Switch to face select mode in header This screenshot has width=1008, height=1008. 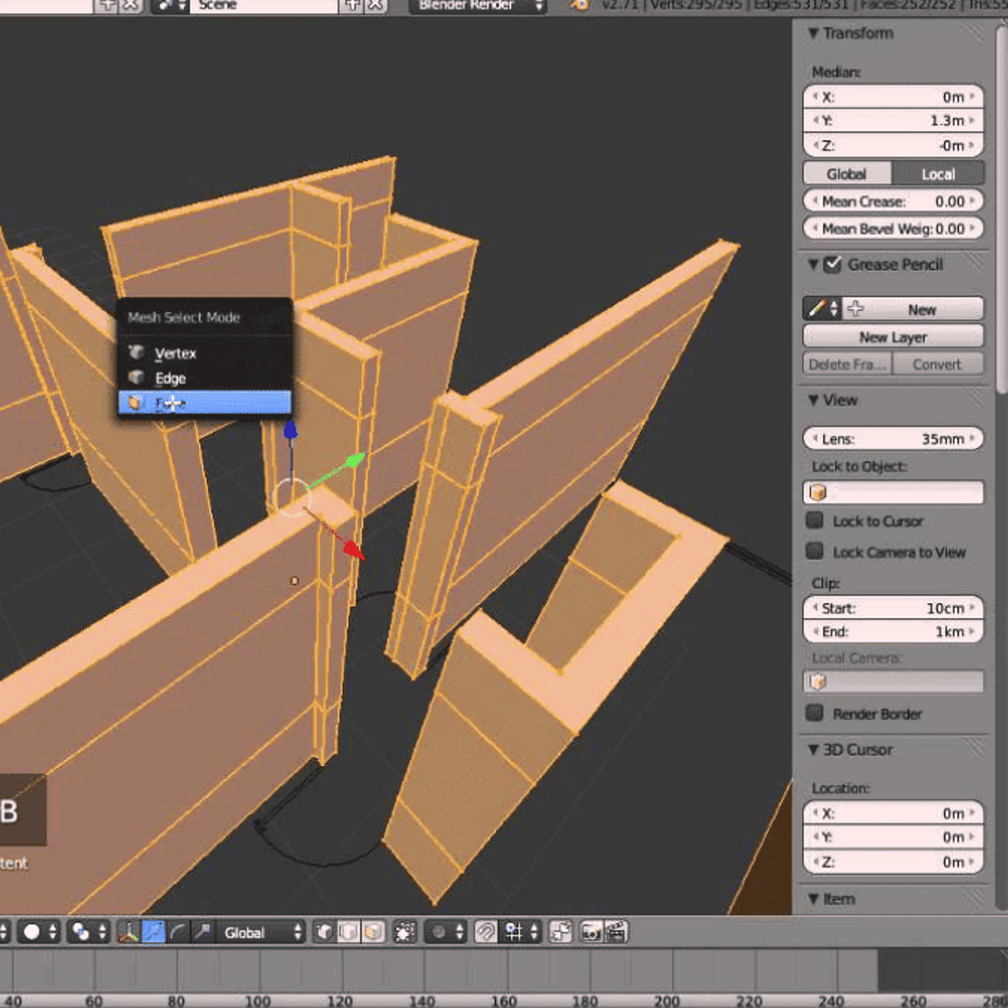pos(373,932)
